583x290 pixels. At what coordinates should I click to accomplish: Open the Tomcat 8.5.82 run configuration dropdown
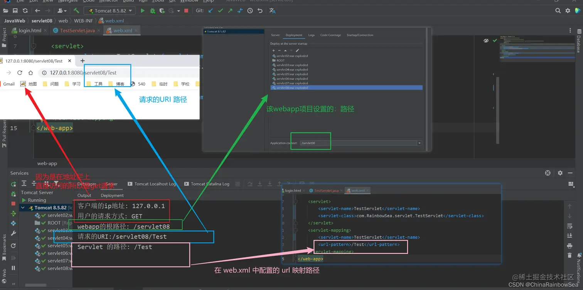coord(110,11)
